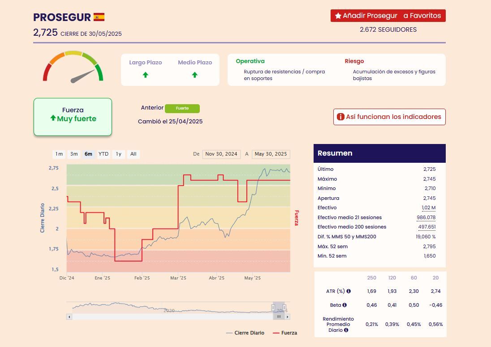Image resolution: width=491 pixels, height=347 pixels.
Task: Click the left handle of the navigator range
Action: [x=273, y=308]
